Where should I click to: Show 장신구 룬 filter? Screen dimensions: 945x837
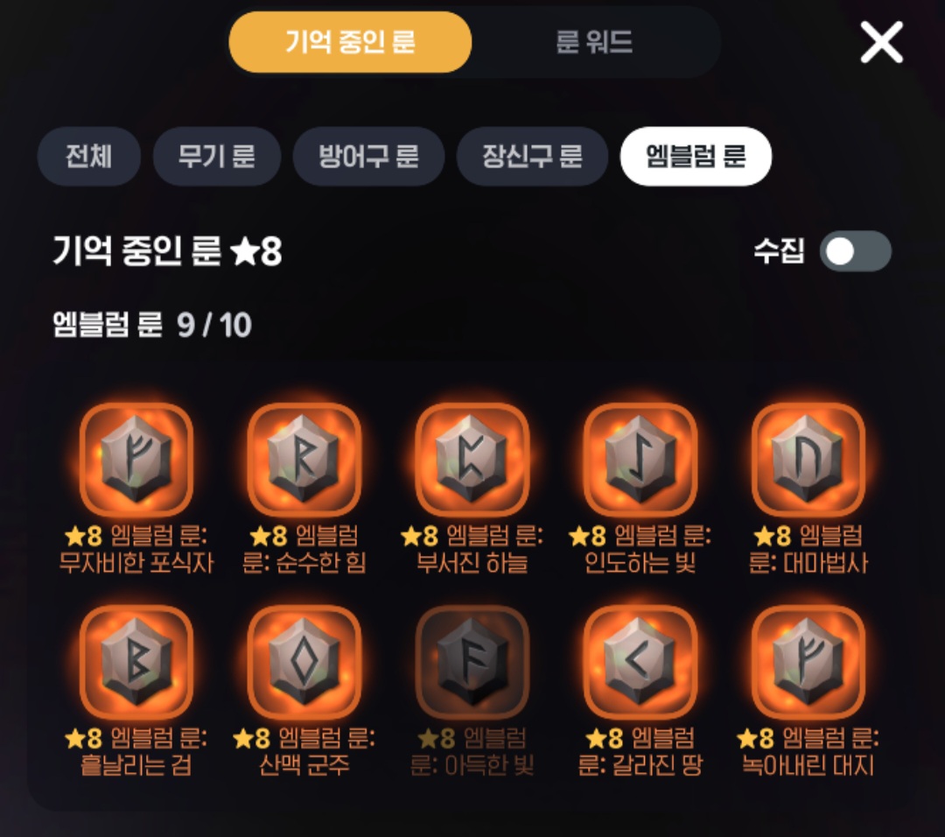click(x=532, y=156)
